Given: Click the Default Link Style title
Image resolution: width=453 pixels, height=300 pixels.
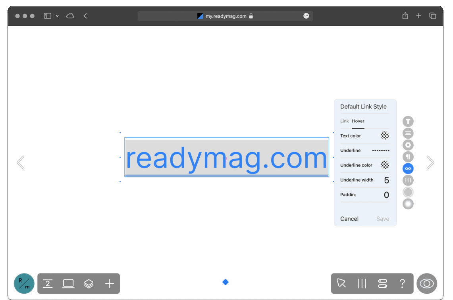Looking at the screenshot, I should tap(363, 107).
